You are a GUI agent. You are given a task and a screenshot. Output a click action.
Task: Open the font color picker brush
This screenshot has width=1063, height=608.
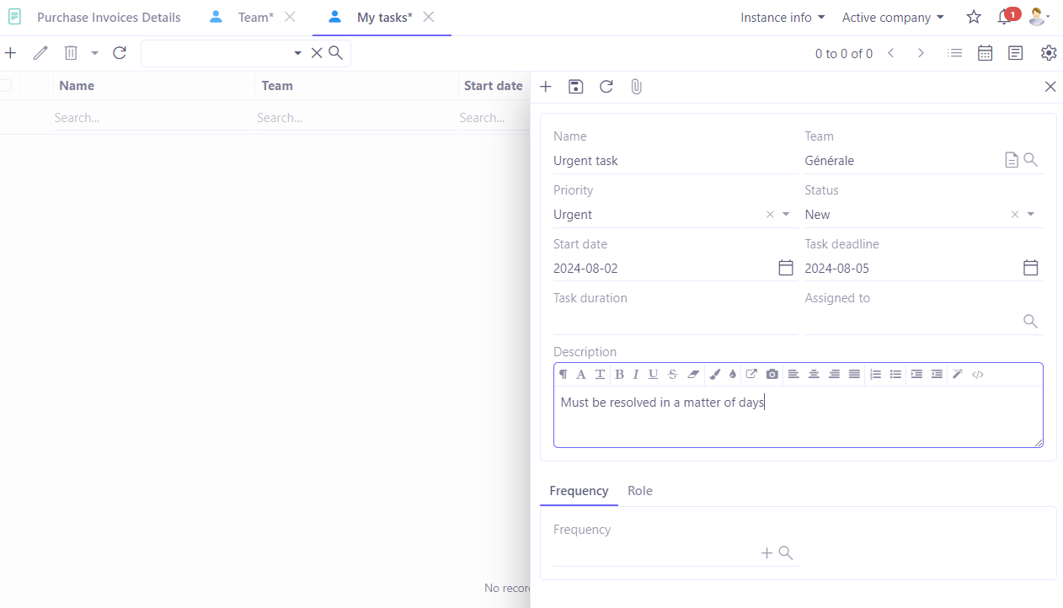(715, 374)
